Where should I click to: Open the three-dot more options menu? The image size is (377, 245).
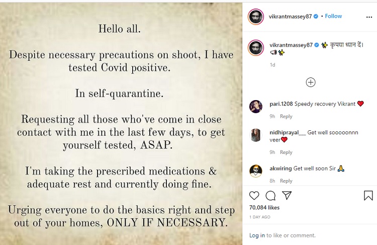tap(369, 17)
